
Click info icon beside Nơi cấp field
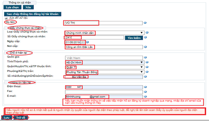point(145,47)
